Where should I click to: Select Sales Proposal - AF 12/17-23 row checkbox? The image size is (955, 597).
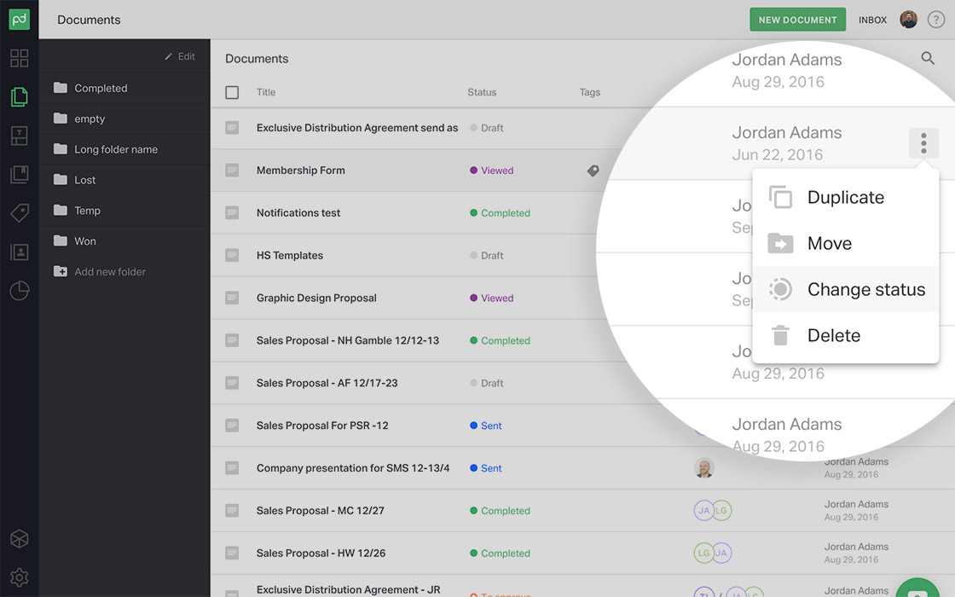pos(232,383)
